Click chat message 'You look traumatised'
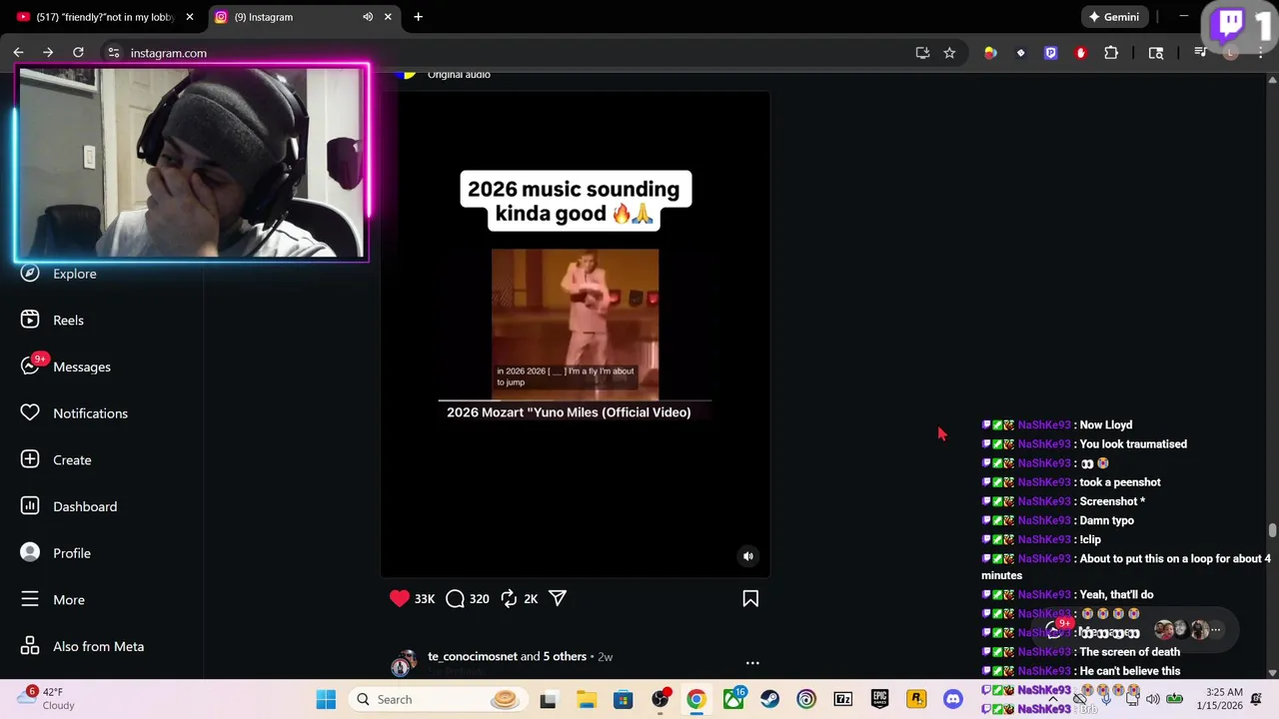Viewport: 1279px width, 719px height. [x=1133, y=444]
